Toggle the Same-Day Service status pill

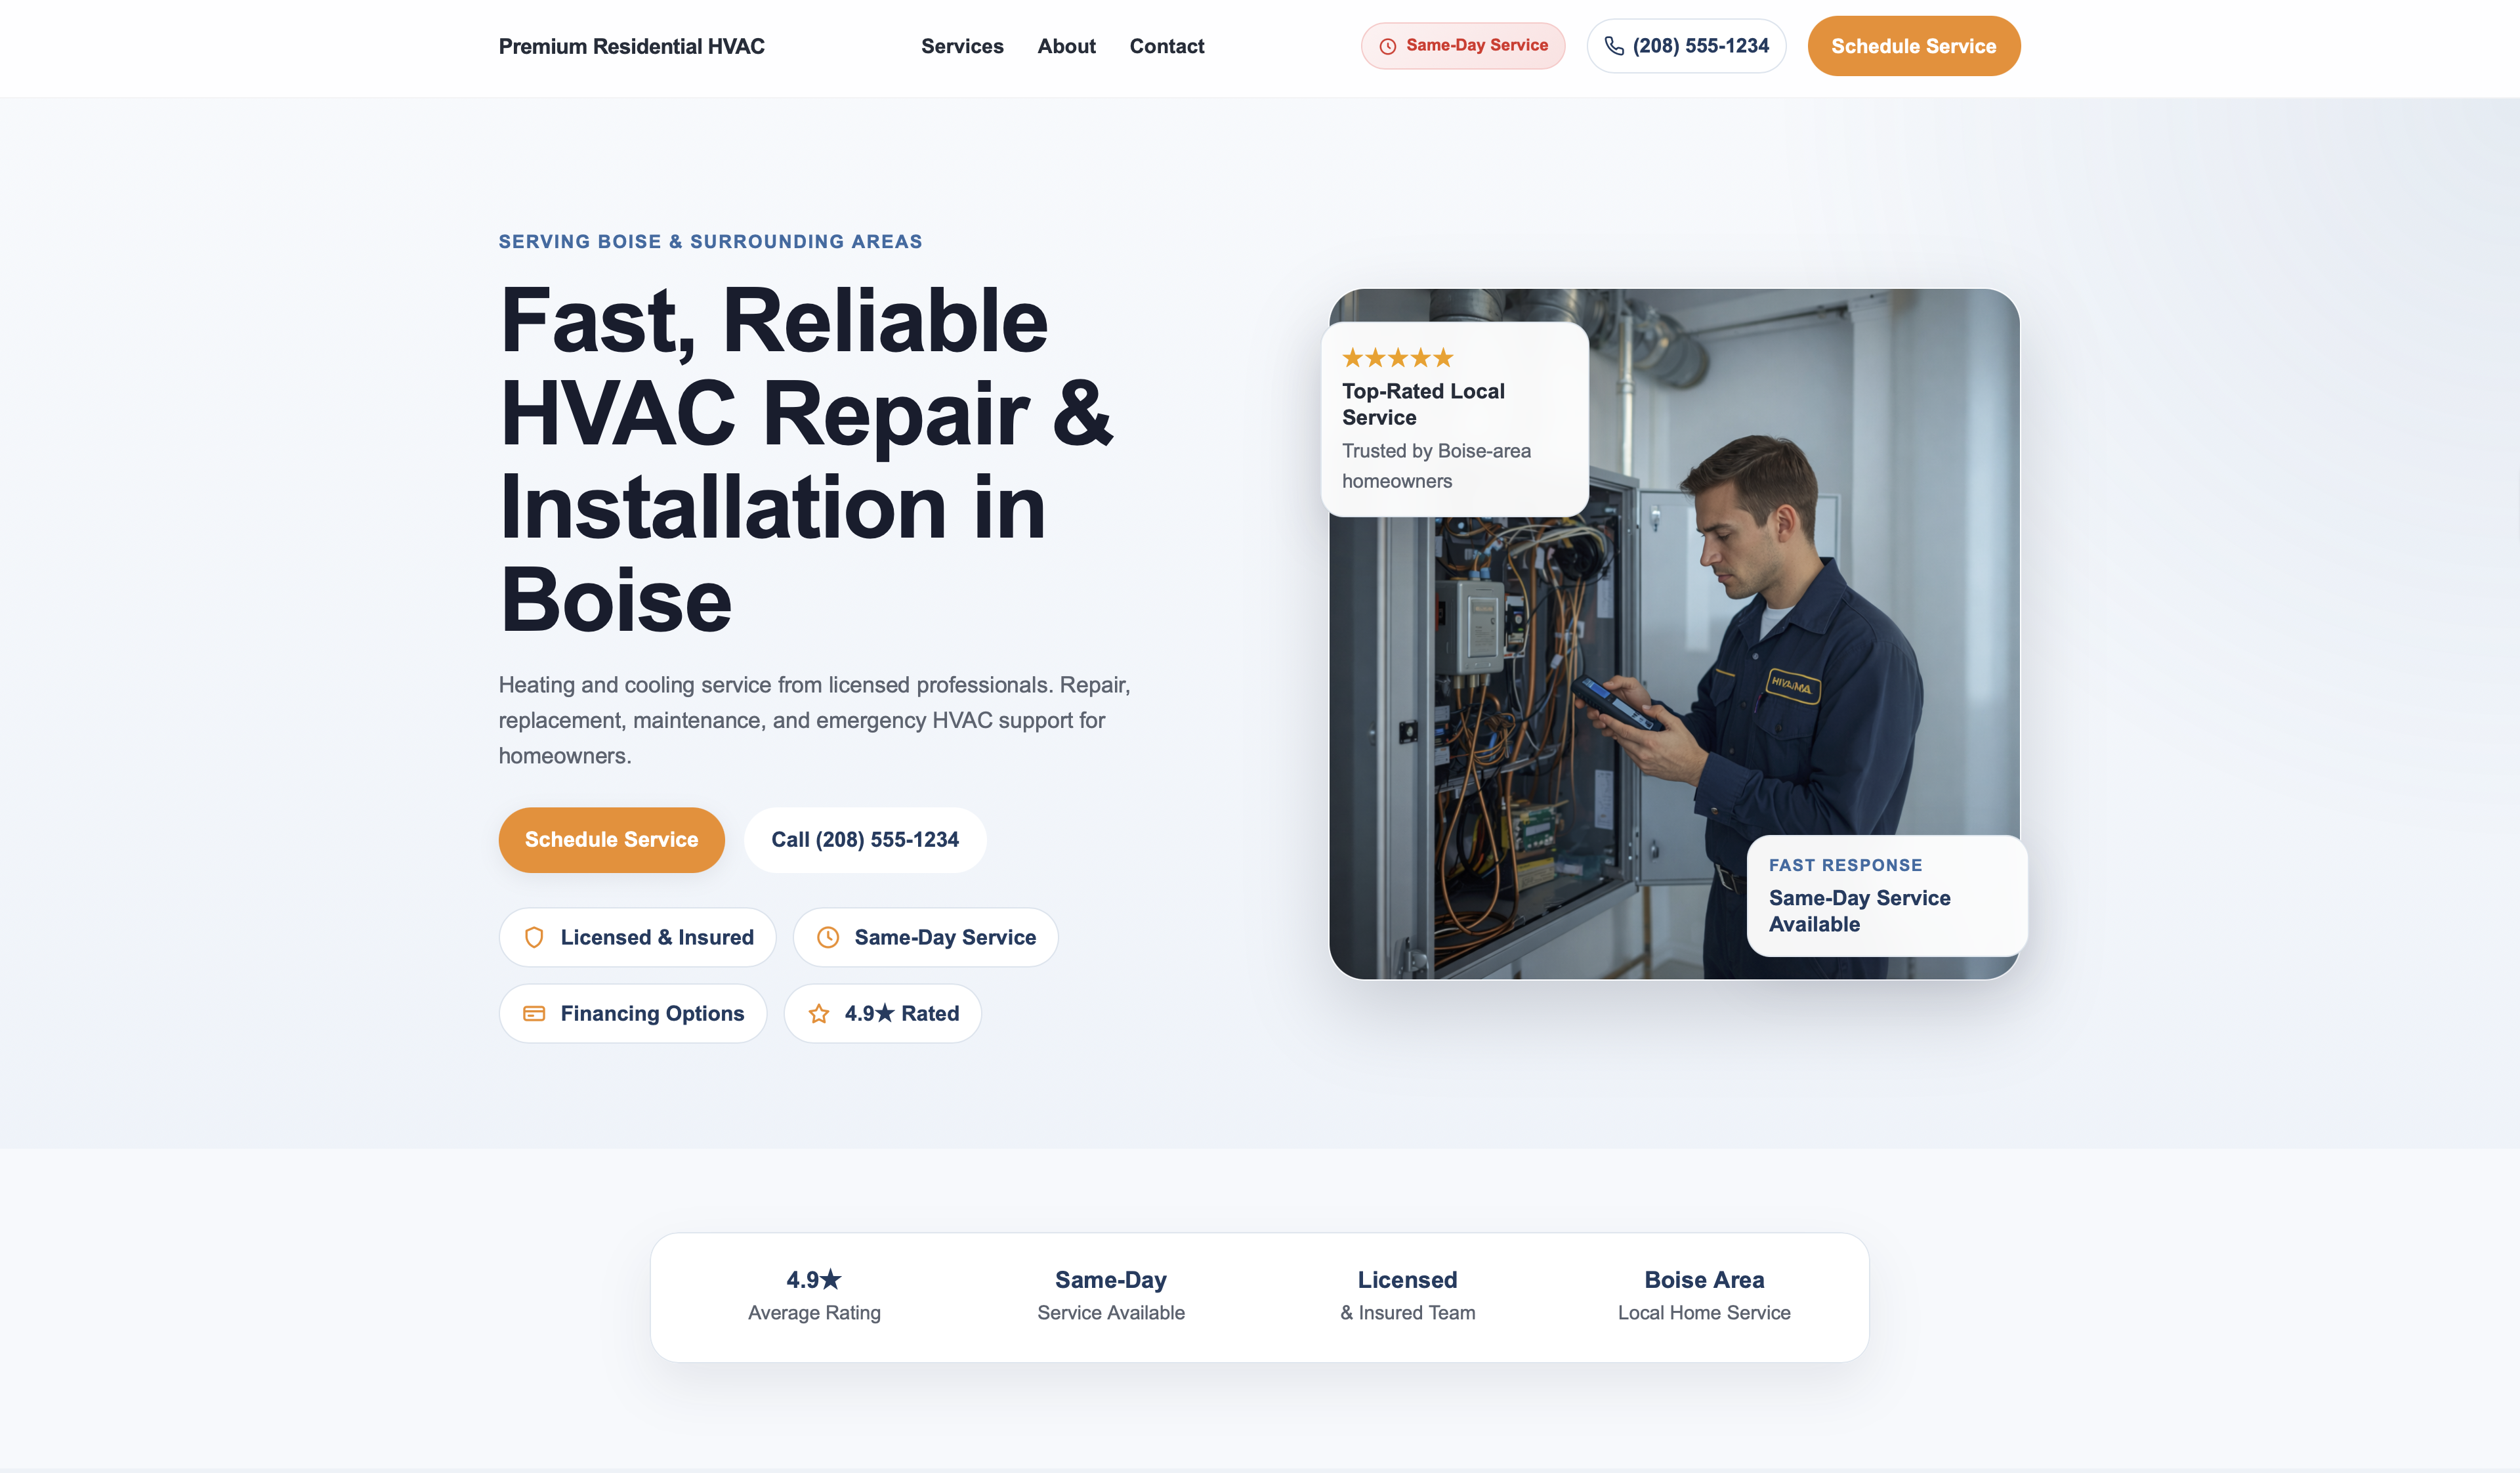pos(1463,45)
